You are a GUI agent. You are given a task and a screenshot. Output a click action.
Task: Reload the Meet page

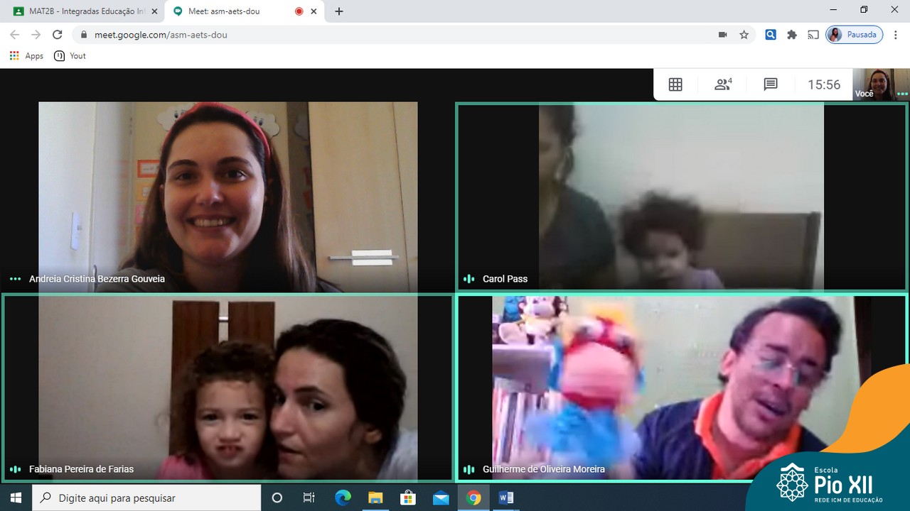pyautogui.click(x=58, y=35)
